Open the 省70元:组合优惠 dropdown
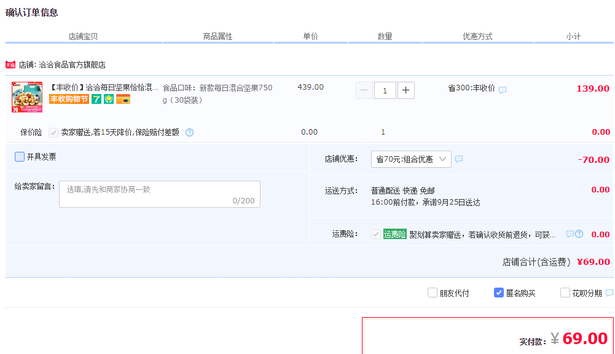The image size is (615, 354). coord(411,159)
